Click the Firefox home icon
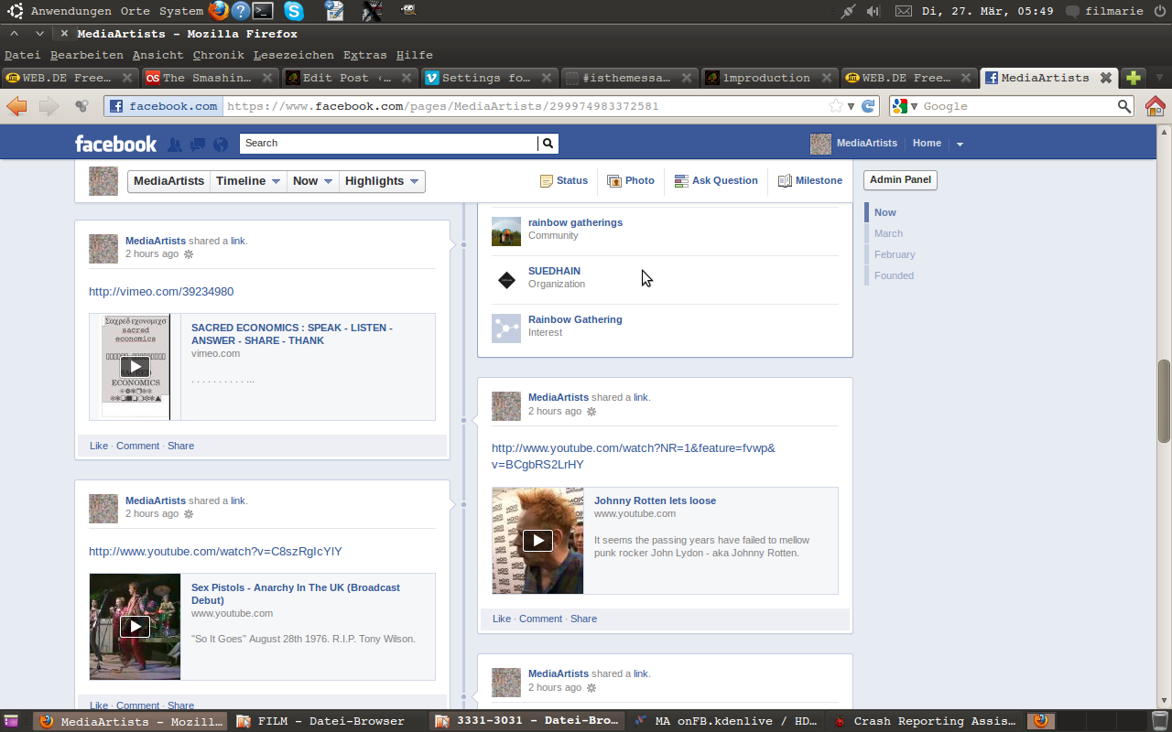Screen dimensions: 1172x732 pos(1155,106)
